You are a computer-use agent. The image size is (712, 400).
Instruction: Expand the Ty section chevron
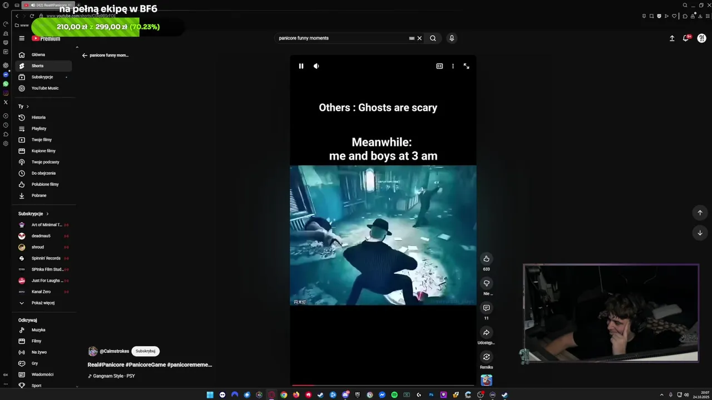(27, 106)
